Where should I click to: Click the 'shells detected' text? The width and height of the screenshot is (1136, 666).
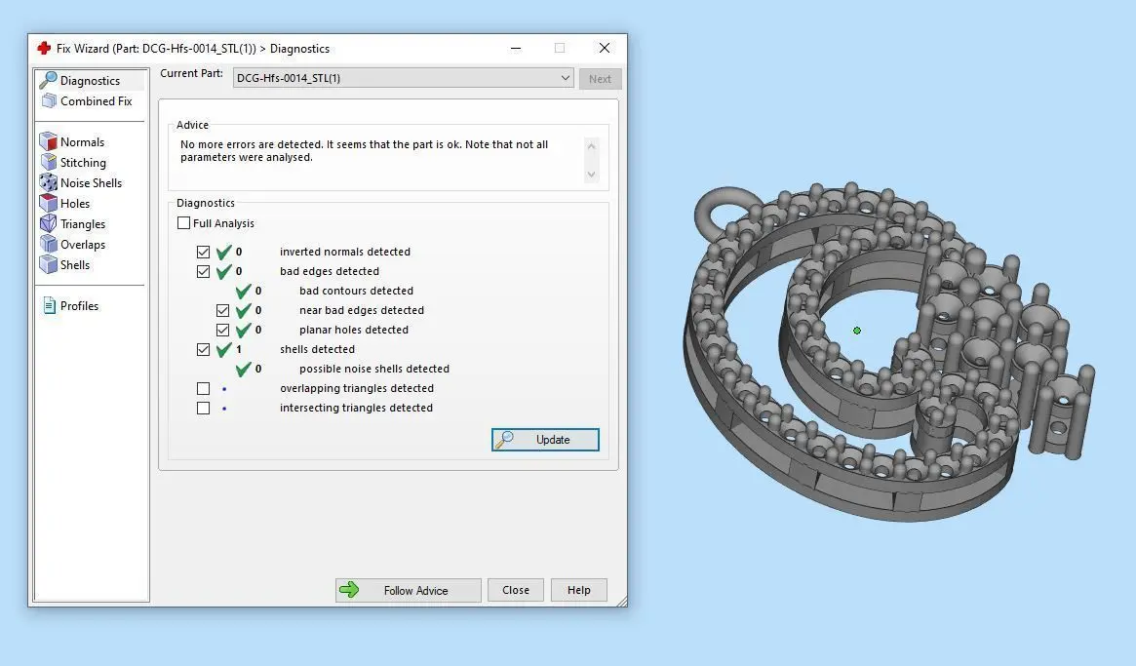(317, 349)
